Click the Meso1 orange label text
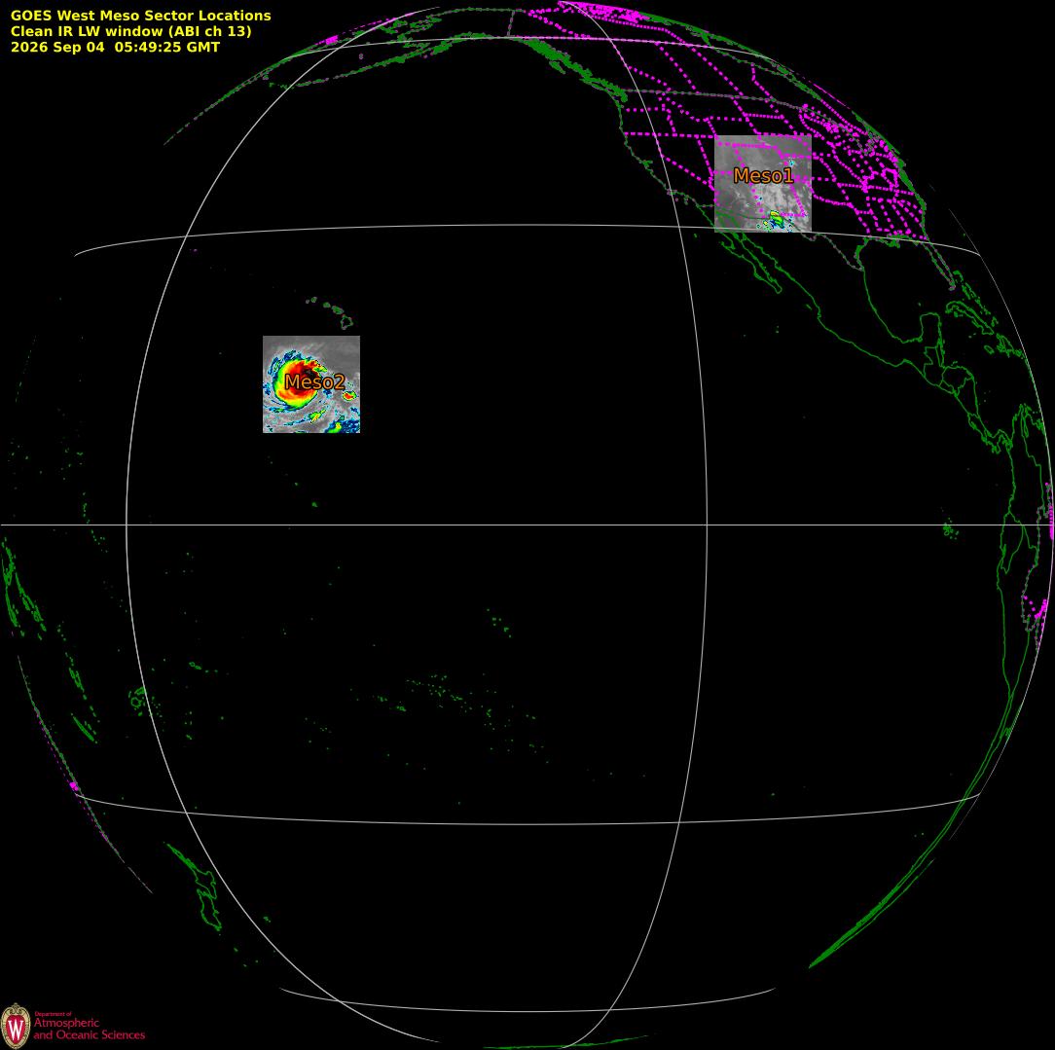Image resolution: width=1055 pixels, height=1050 pixels. coord(763,175)
